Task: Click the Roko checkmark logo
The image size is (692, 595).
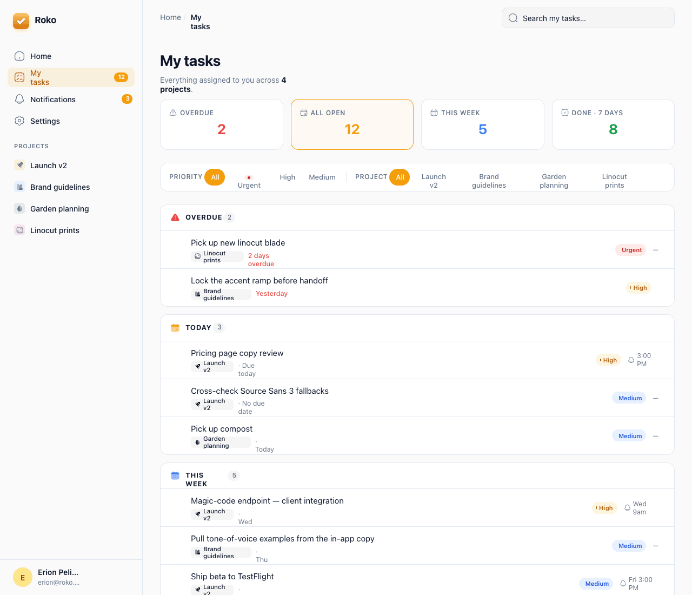Action: pyautogui.click(x=21, y=21)
